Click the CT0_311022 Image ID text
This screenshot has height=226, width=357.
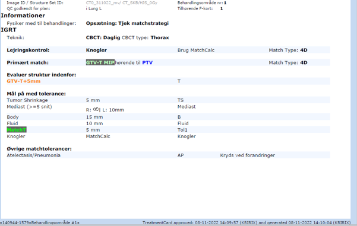[122, 3]
